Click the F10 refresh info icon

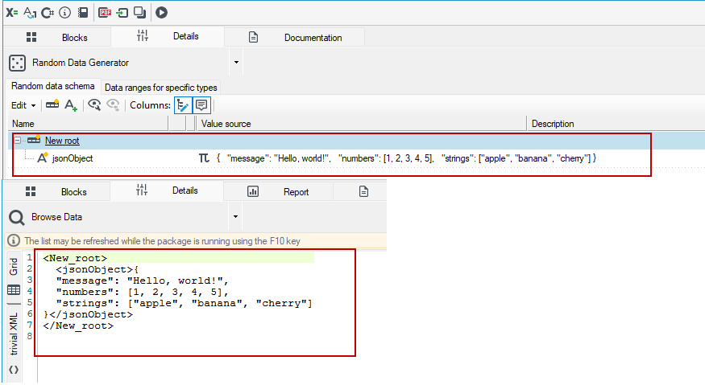14,240
